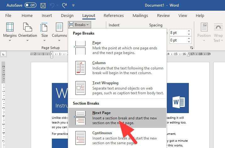Viewport: 225px width, 148px height.
Task: Toggle the AutoSave switch
Action: (30, 5)
